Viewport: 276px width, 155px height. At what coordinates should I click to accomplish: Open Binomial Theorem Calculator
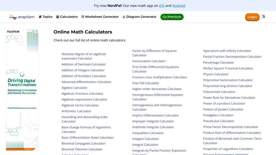click(x=82, y=149)
